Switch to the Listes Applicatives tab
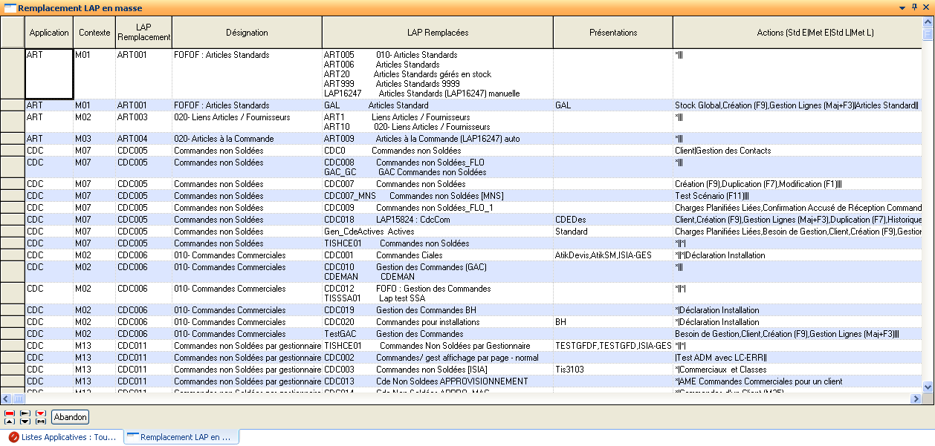The image size is (935, 446). pyautogui.click(x=62, y=437)
